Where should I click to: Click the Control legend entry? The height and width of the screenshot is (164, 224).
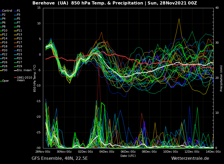(7, 11)
